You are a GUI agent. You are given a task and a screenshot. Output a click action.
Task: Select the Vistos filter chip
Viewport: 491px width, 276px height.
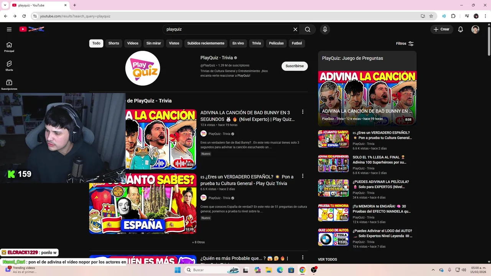[174, 43]
